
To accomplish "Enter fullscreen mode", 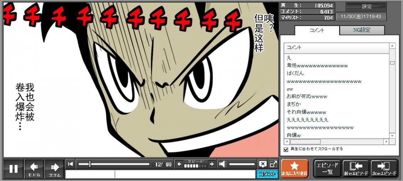I will [273, 164].
